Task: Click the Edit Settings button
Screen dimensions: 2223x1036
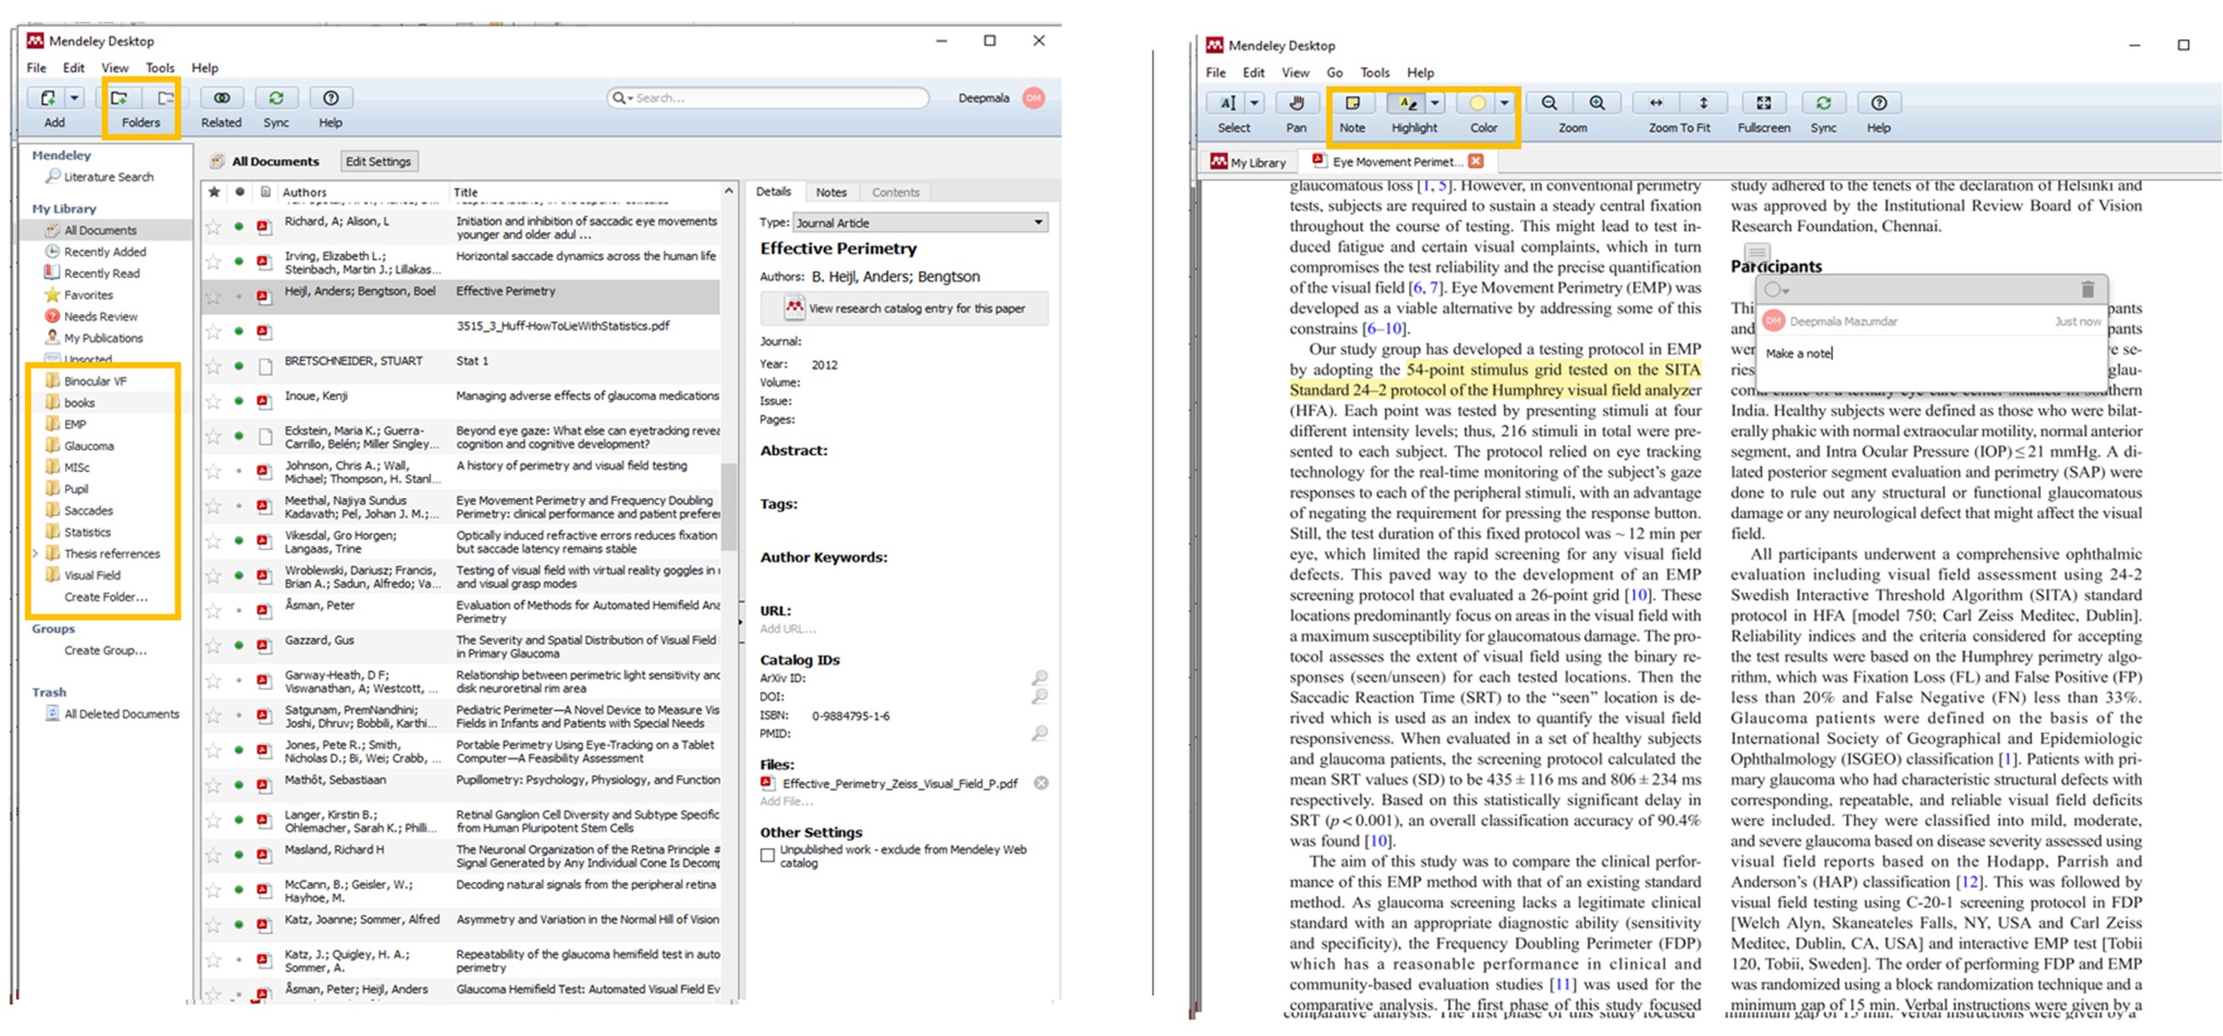Action: (x=378, y=161)
